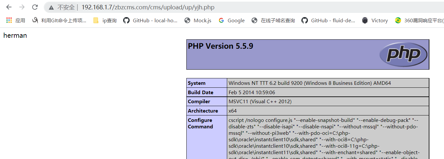Click the PHP logo image
The width and height of the screenshot is (444, 159).
[403, 55]
